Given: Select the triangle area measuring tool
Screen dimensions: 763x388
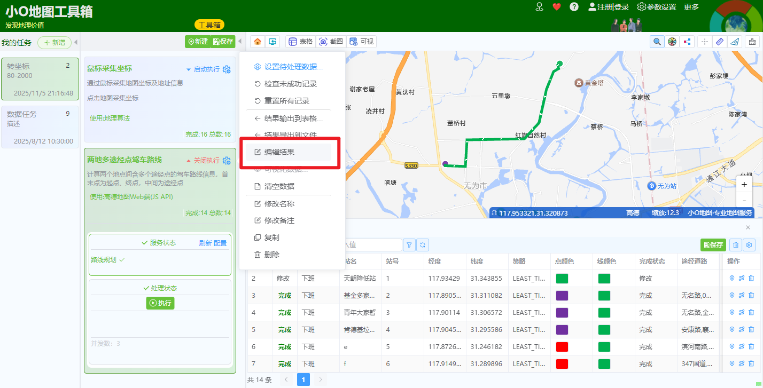Looking at the screenshot, I should (735, 42).
